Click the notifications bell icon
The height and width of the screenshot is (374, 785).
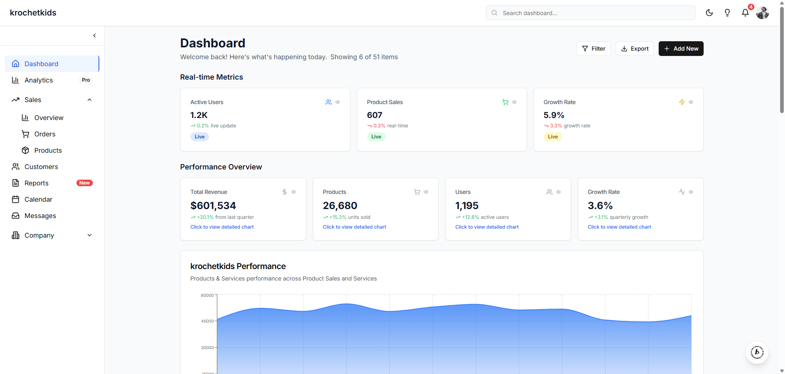[745, 13]
